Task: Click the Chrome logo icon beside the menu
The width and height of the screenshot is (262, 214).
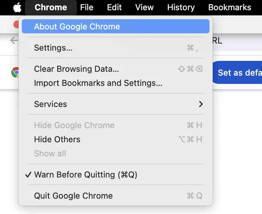Action: click(15, 72)
